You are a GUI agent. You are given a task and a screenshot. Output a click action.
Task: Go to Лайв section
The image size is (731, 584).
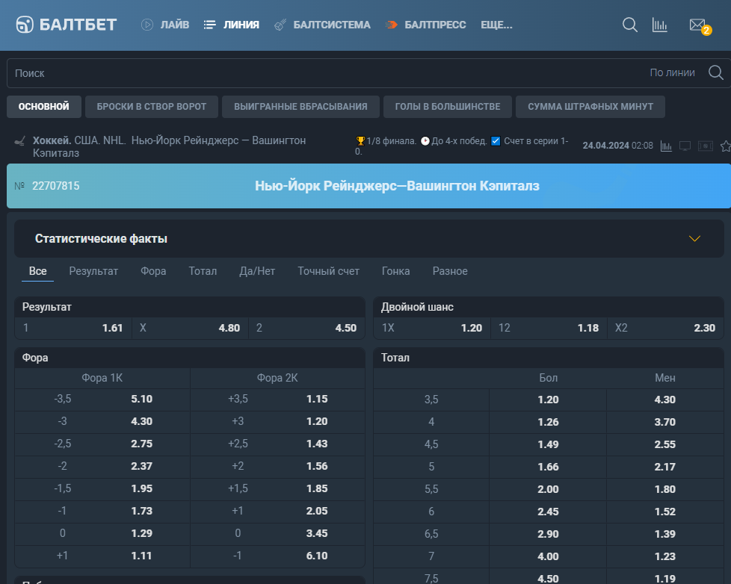coord(165,25)
